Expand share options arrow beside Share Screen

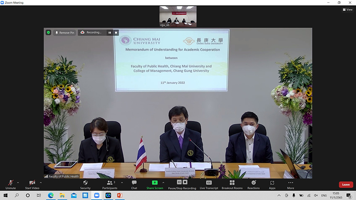[x=163, y=183]
